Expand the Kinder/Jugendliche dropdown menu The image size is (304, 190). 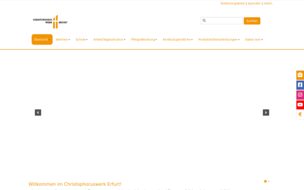point(178,40)
